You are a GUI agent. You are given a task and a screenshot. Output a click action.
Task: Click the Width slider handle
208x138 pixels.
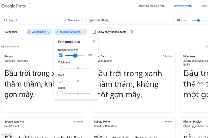coord(78,94)
